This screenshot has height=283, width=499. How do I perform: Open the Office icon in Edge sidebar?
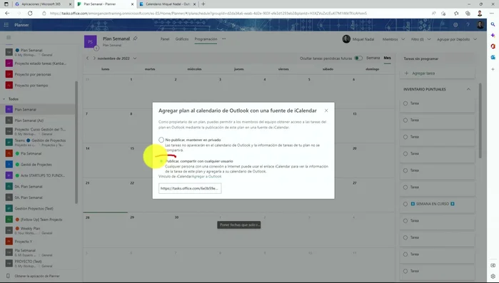[493, 46]
